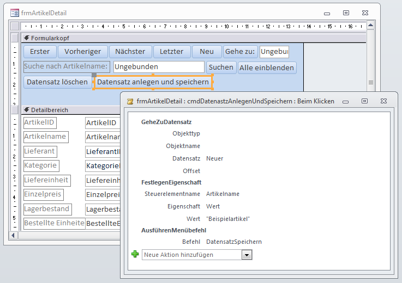The height and width of the screenshot is (283, 402).
Task: Open the Neue Aktion hinzufügen dropdown arrow
Action: point(247,255)
